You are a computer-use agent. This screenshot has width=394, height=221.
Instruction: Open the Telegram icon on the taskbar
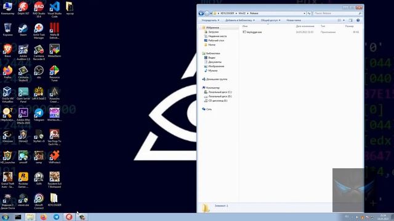[56, 217]
